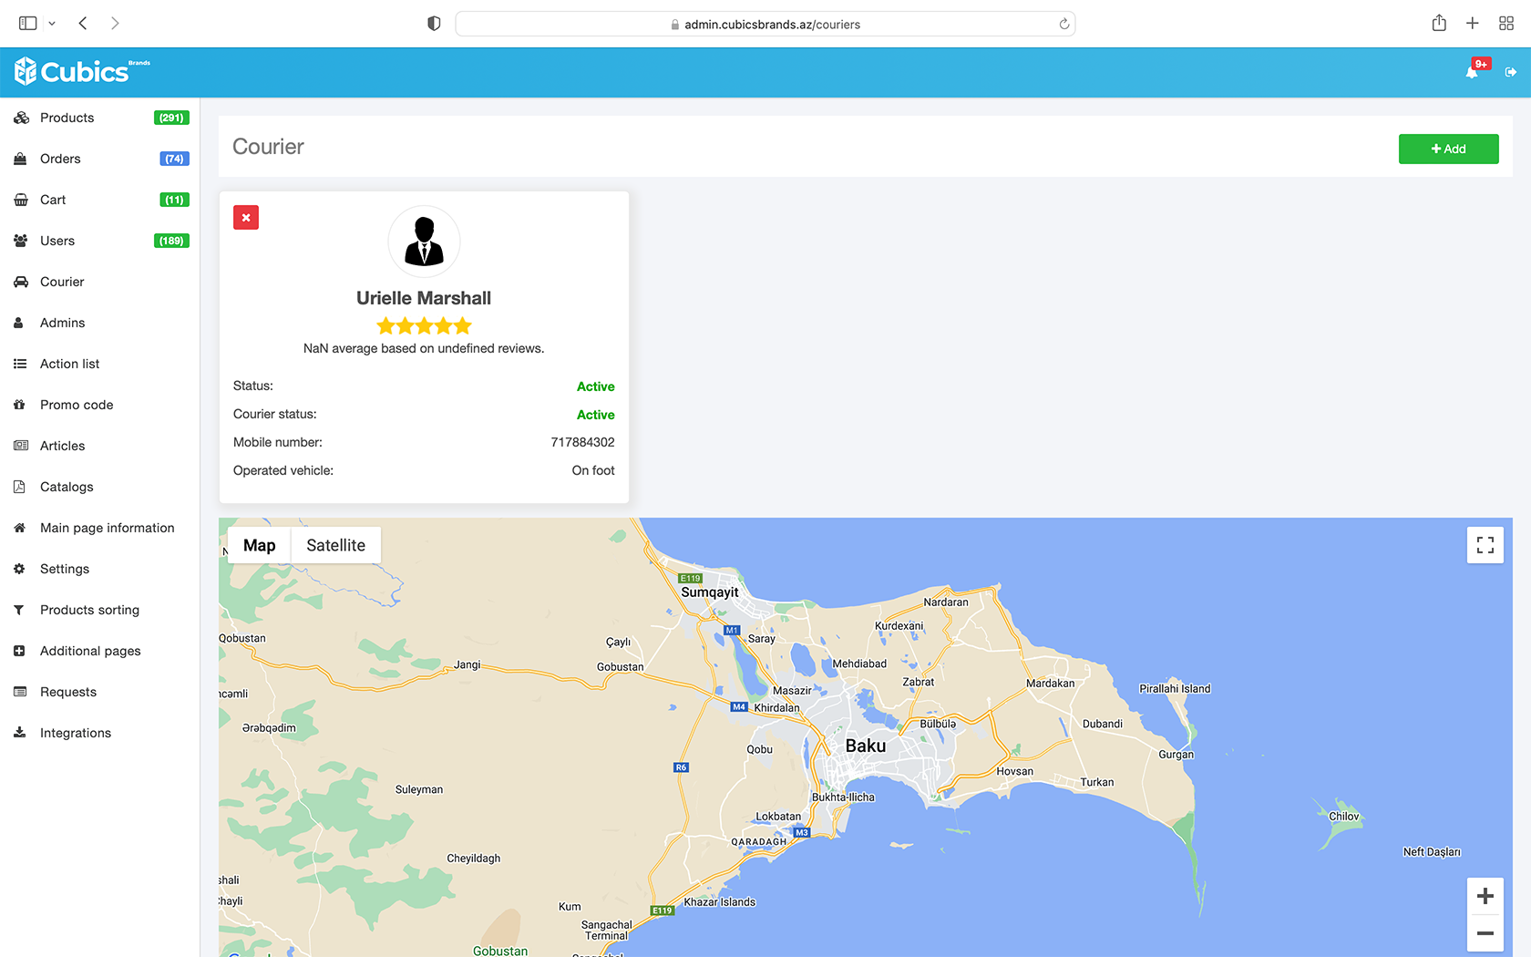1531x957 pixels.
Task: Zoom out on the map
Action: tap(1485, 933)
